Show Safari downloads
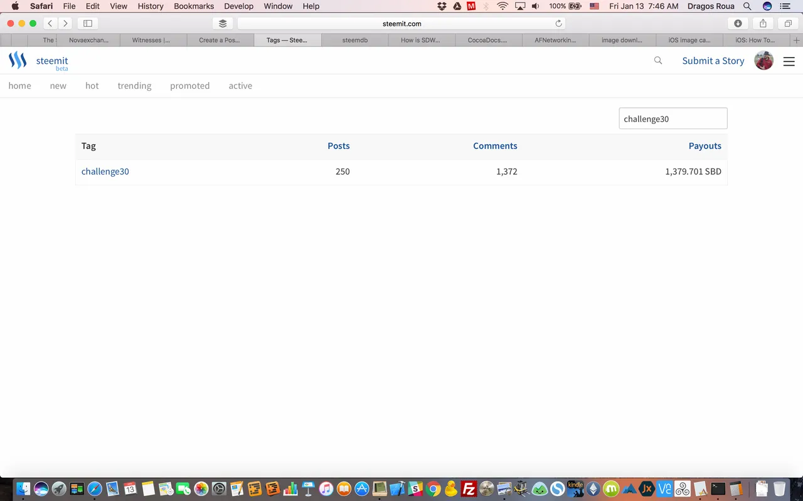Image resolution: width=803 pixels, height=501 pixels. [x=738, y=23]
